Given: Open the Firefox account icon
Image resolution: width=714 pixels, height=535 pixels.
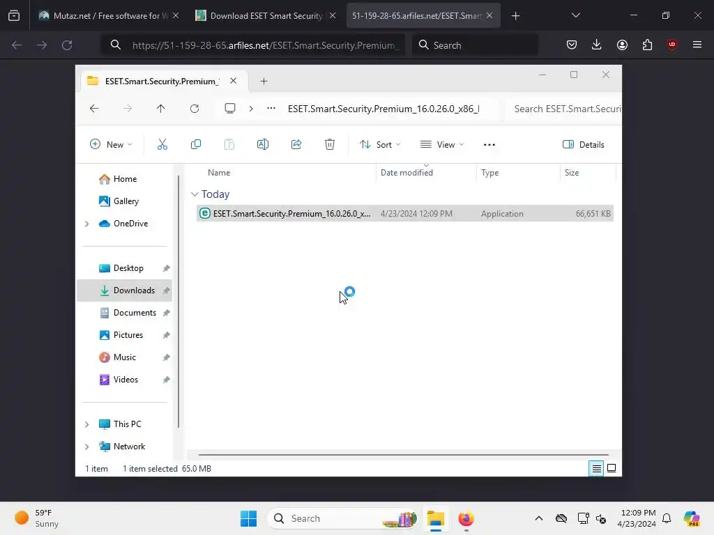Looking at the screenshot, I should (x=622, y=45).
